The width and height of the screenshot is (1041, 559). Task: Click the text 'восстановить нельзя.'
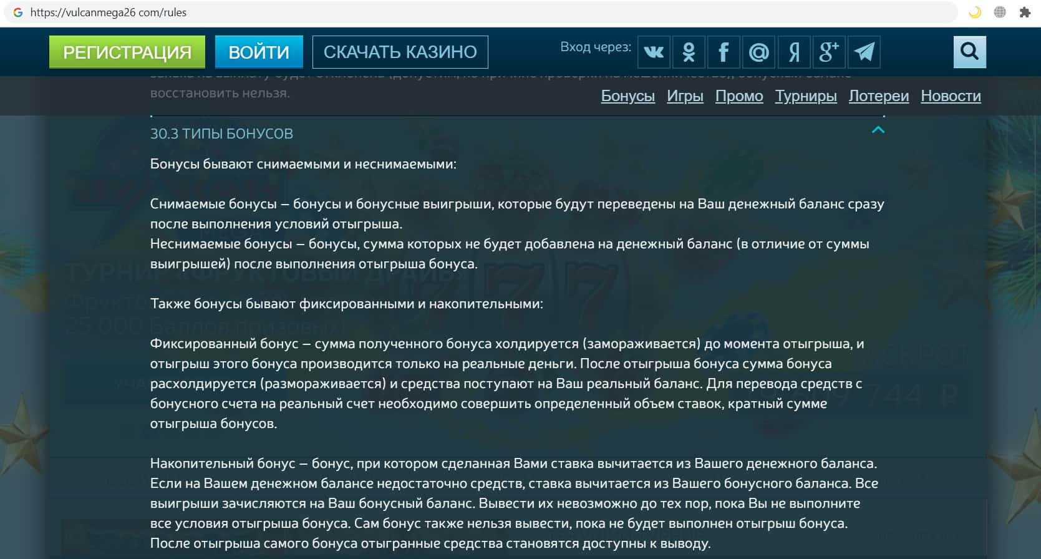tap(220, 93)
